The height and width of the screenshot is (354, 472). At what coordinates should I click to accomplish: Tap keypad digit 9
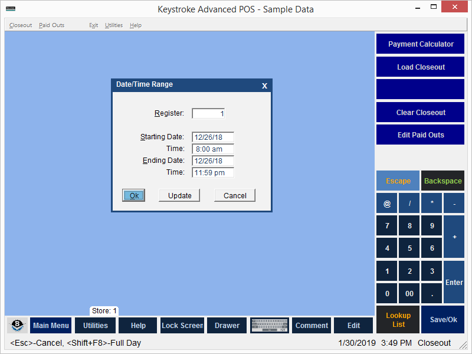point(432,225)
